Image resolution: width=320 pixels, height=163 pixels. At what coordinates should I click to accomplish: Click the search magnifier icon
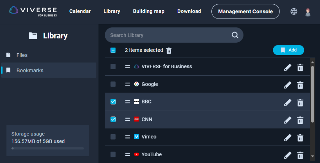(x=235, y=35)
